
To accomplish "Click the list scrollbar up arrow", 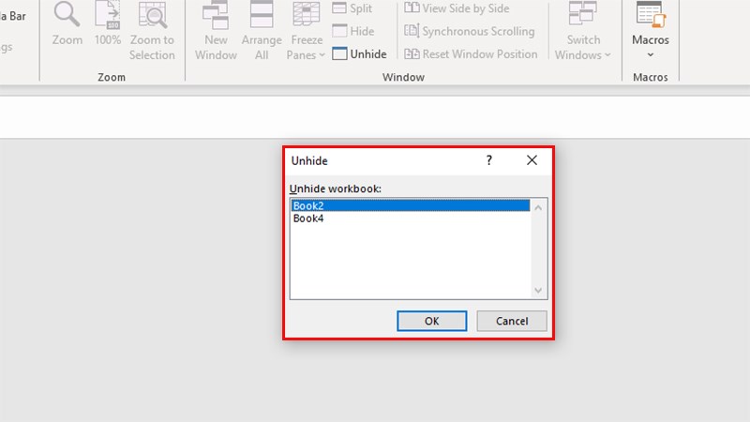I will coord(538,207).
